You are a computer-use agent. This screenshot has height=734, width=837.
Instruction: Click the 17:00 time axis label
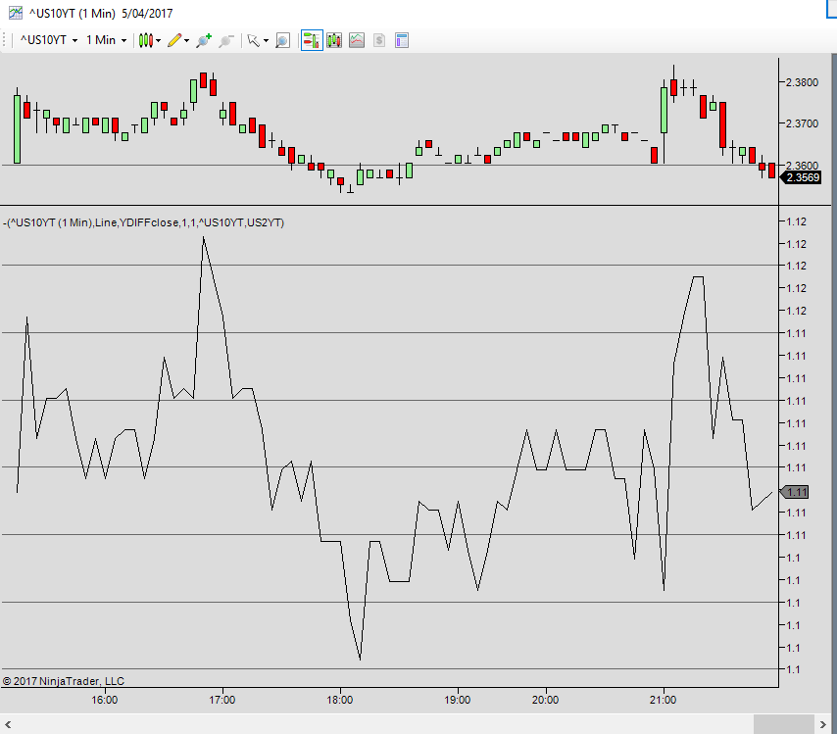[222, 700]
